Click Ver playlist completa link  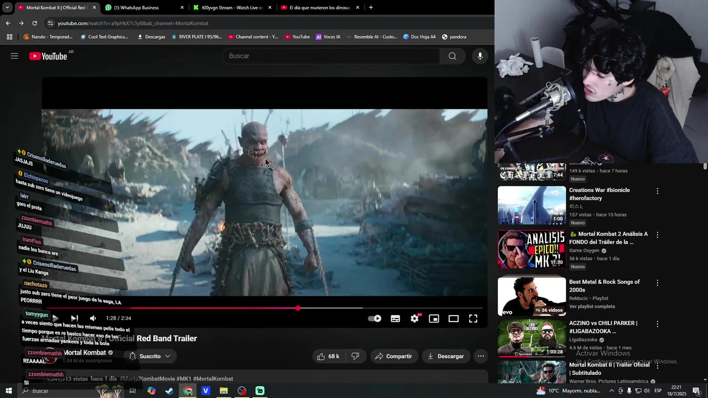point(592,306)
